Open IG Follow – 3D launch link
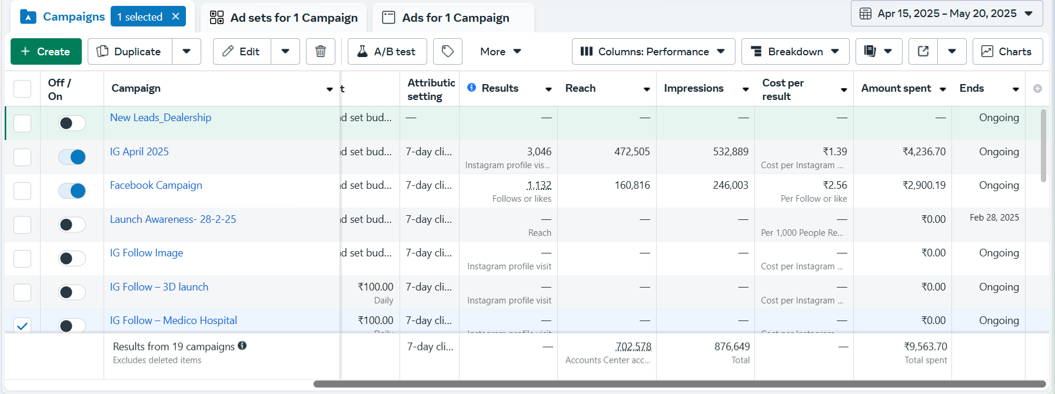Screen dimensions: 1055x394 pos(159,287)
